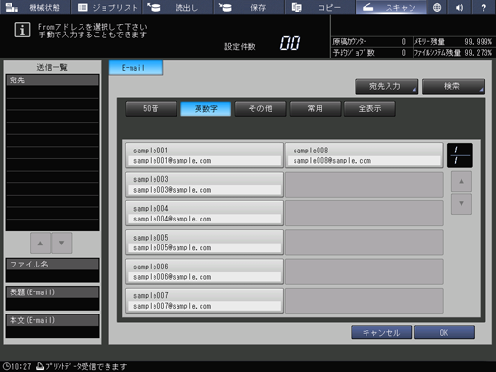This screenshot has width=496, height=372.
Task: Click the ファイルシステム残量 99.273% value
Action: pyautogui.click(x=478, y=53)
